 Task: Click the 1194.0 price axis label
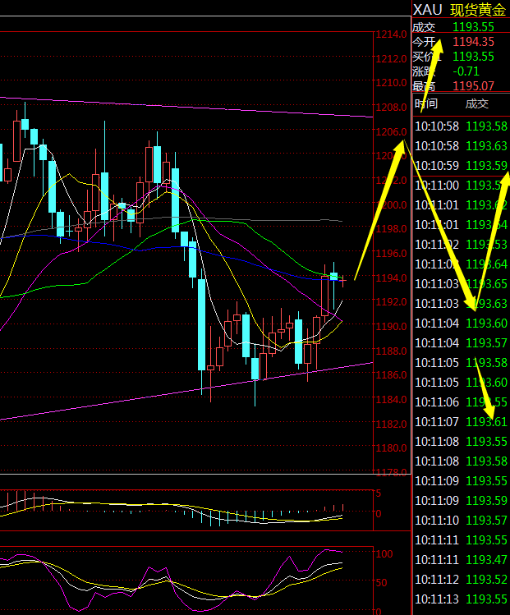coord(391,278)
